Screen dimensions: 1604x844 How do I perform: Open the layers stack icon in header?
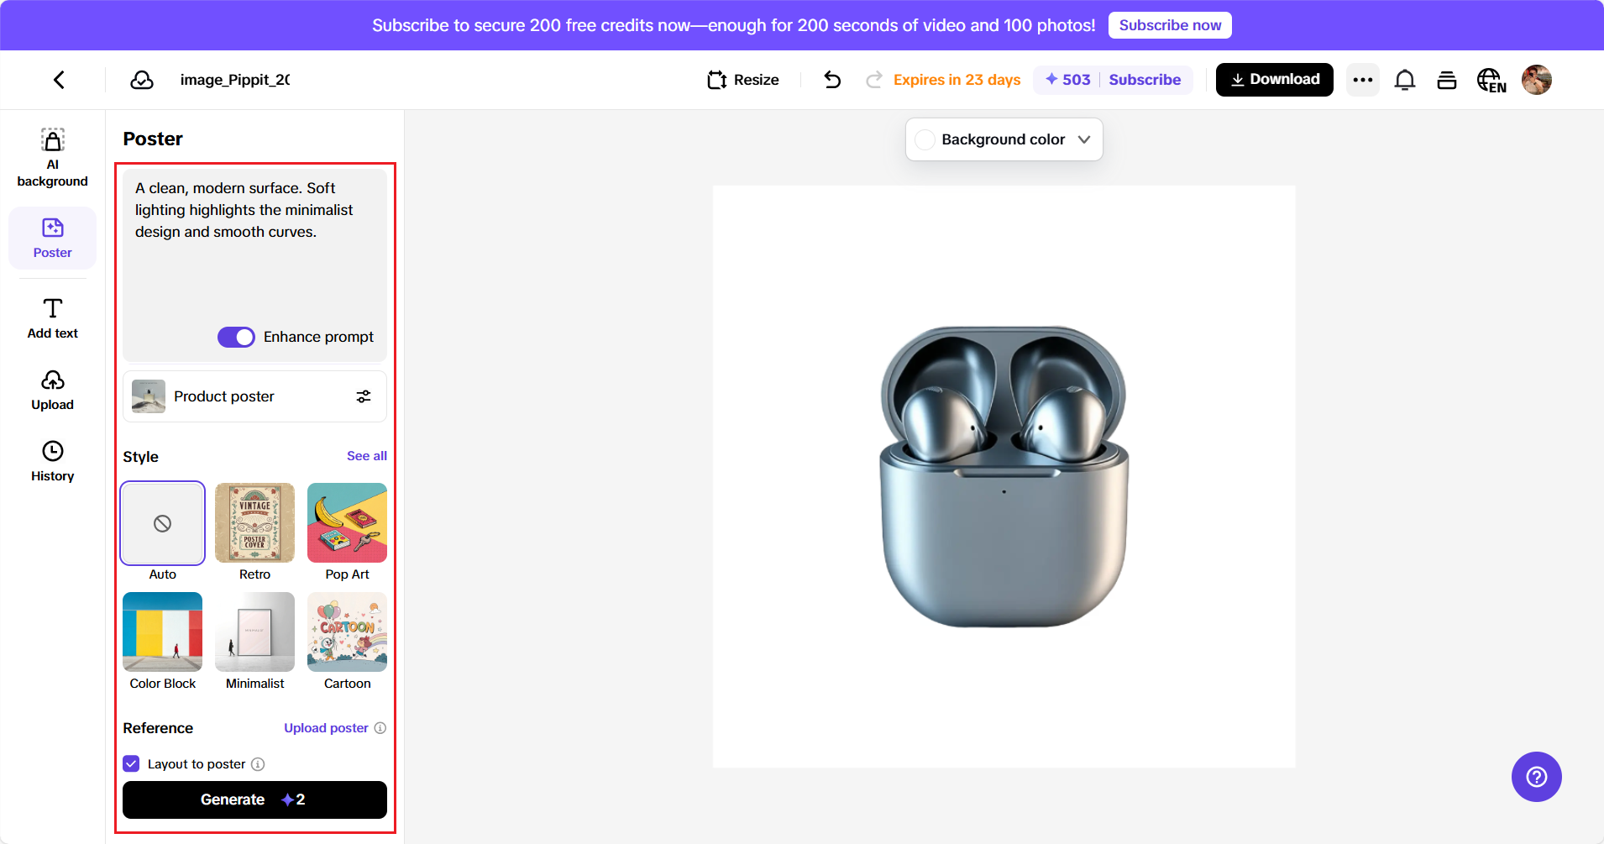point(1446,80)
